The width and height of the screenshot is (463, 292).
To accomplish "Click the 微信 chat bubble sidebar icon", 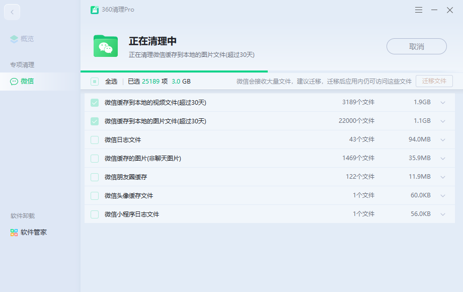I will click(x=14, y=81).
